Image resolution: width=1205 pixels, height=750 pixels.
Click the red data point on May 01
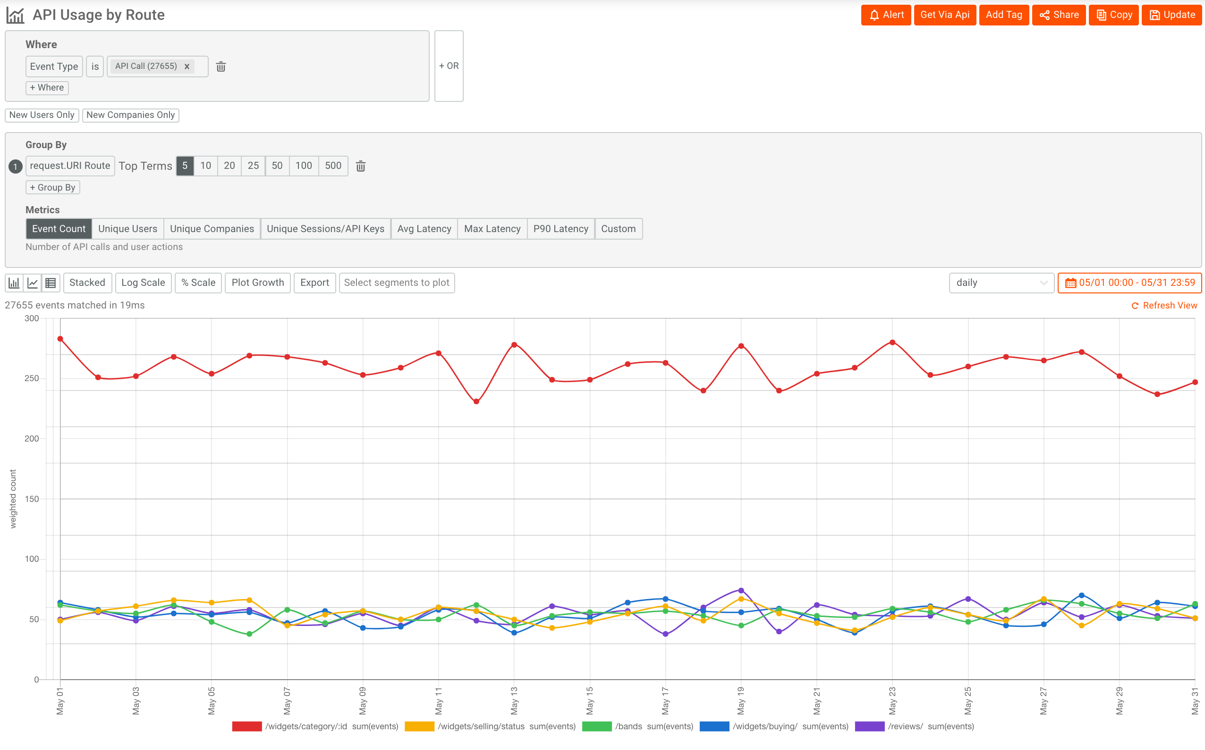tap(60, 339)
